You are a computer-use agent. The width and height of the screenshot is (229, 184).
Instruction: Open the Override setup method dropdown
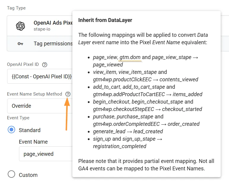40,106
